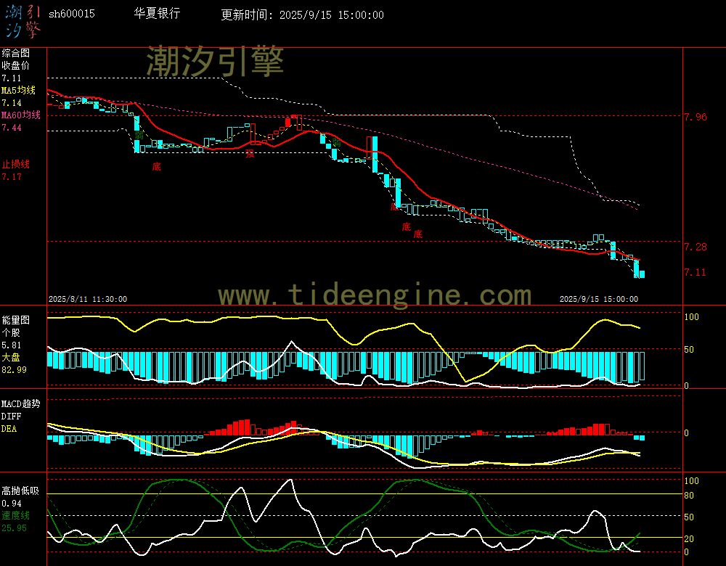The width and height of the screenshot is (726, 566).
Task: Click the red 止损线 label
Action: [x=15, y=164]
